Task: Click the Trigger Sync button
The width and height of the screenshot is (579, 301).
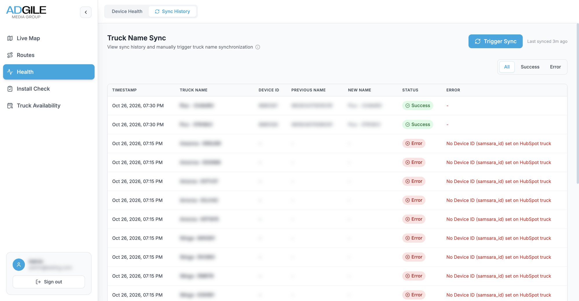Action: tap(495, 41)
